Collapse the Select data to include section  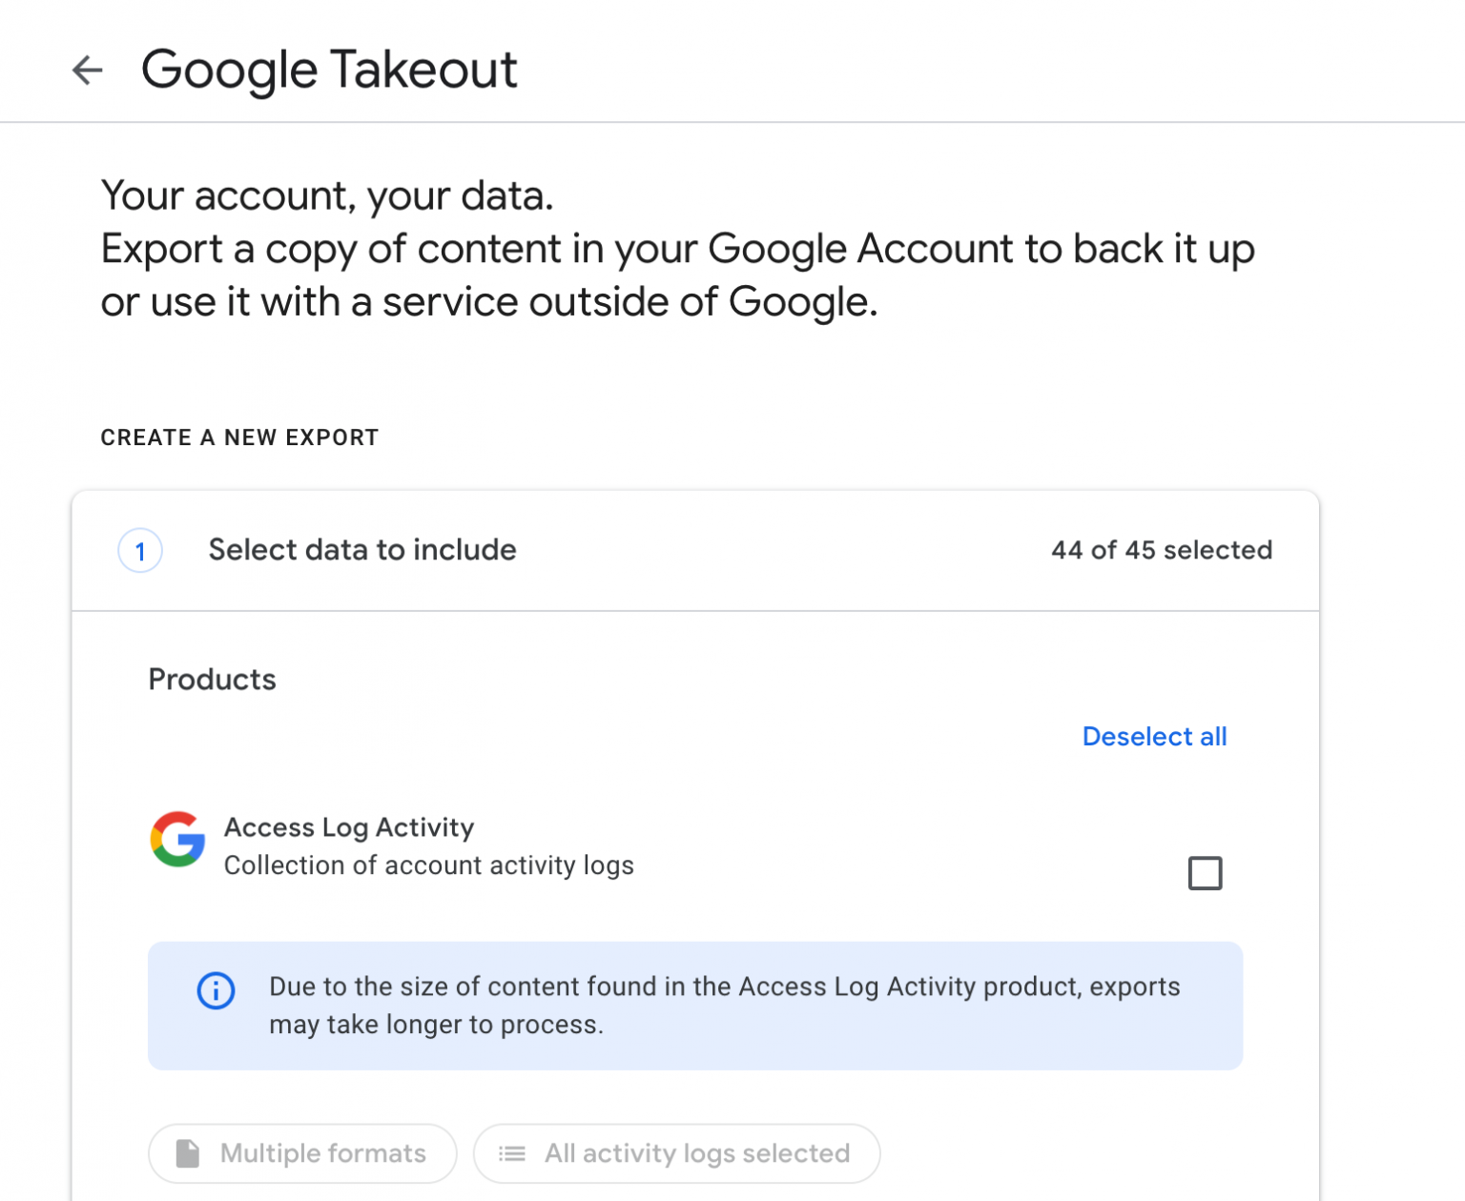tap(695, 551)
